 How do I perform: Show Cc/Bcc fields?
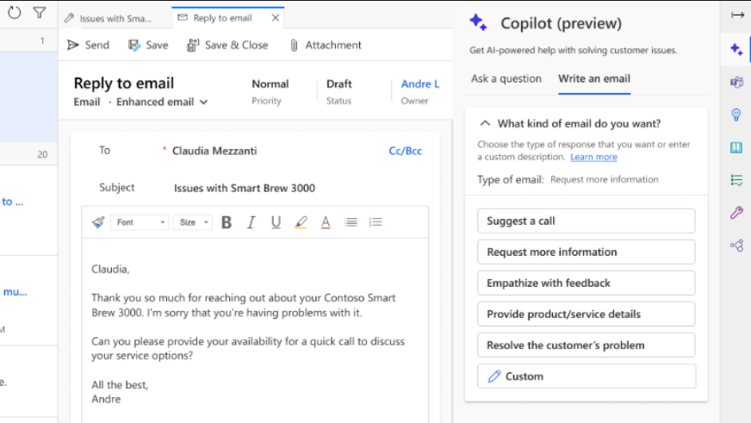[x=405, y=151]
